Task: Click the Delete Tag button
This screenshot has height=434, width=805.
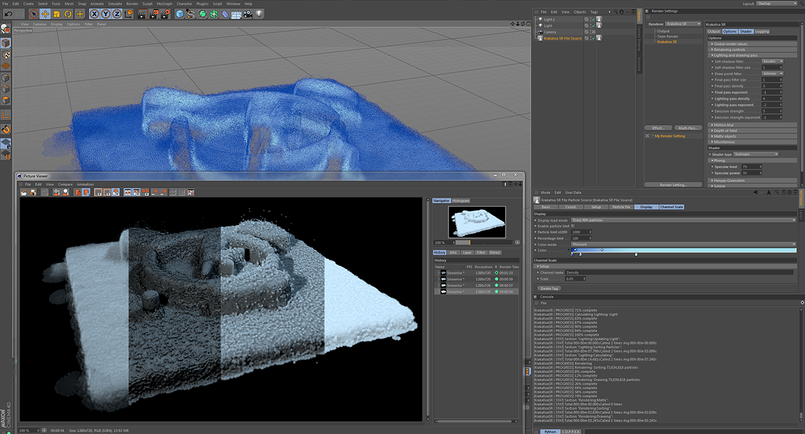Action: pos(550,288)
